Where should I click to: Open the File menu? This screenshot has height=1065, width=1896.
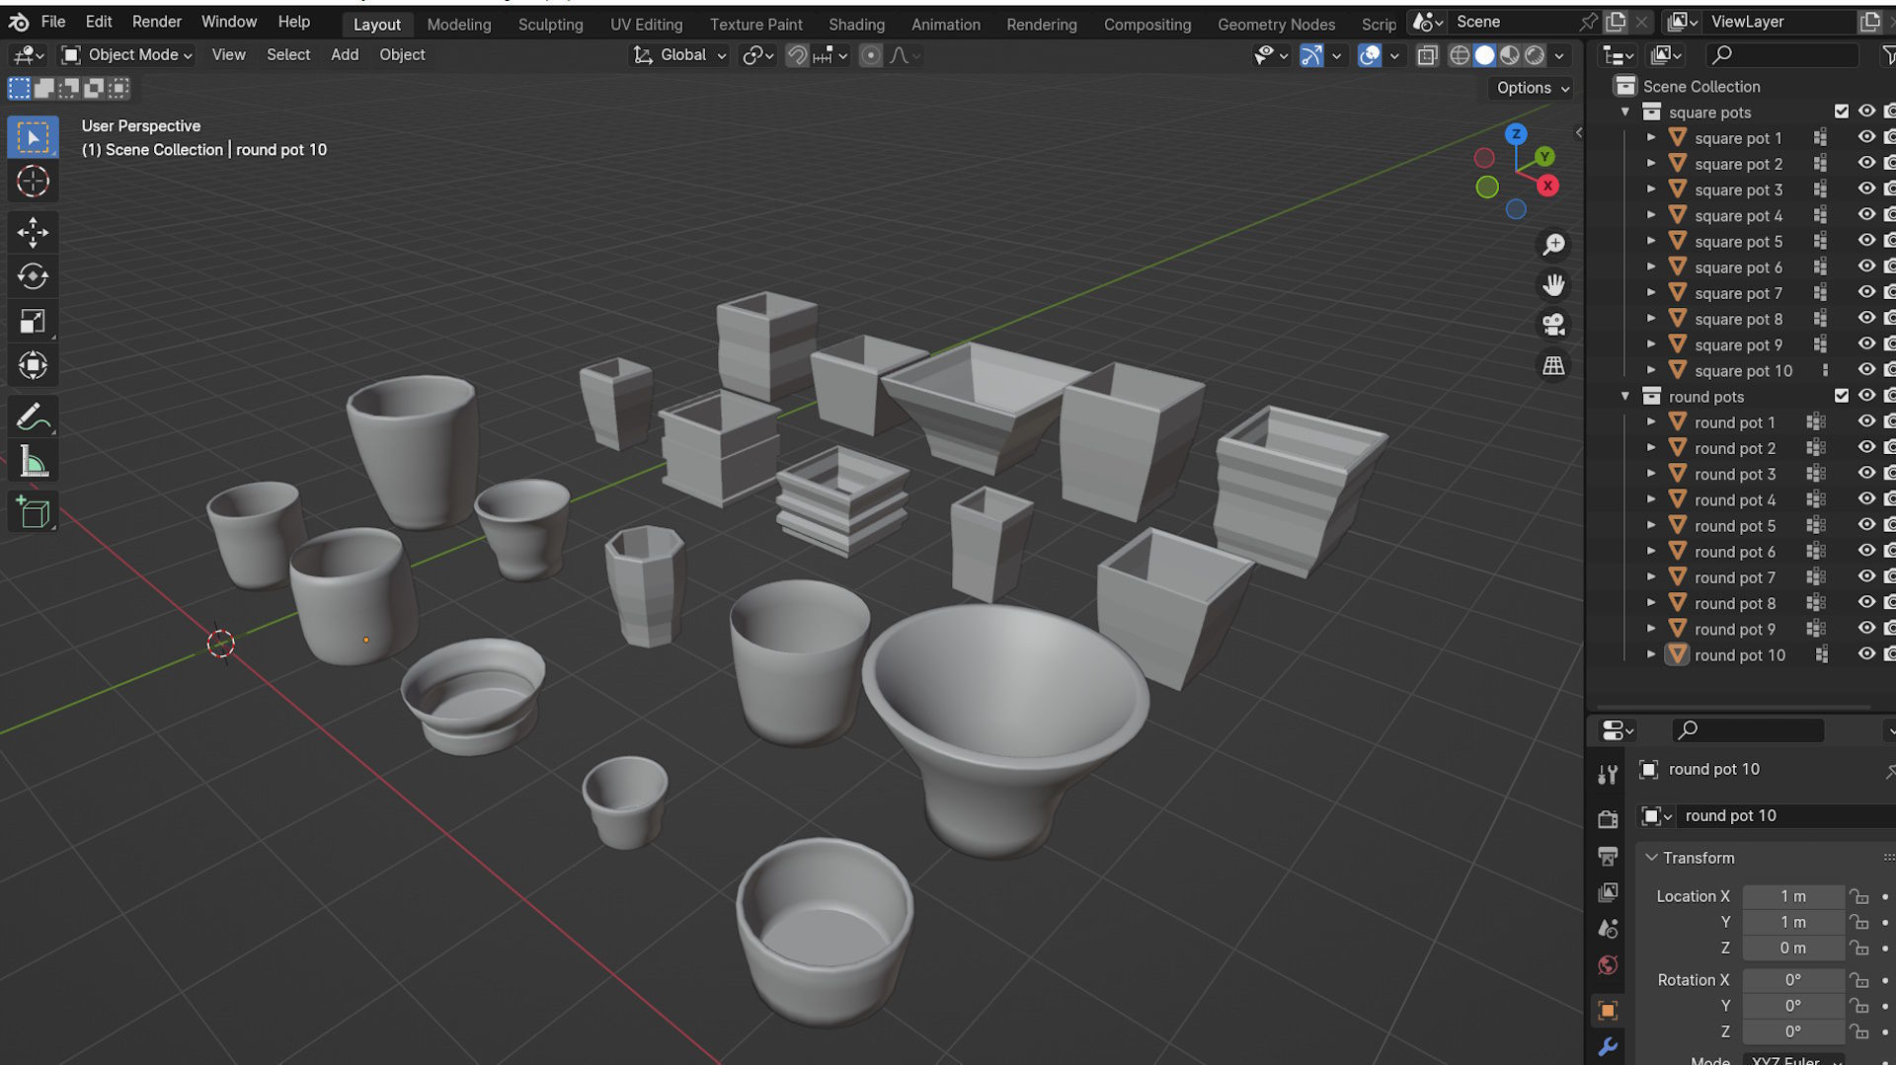pyautogui.click(x=53, y=22)
